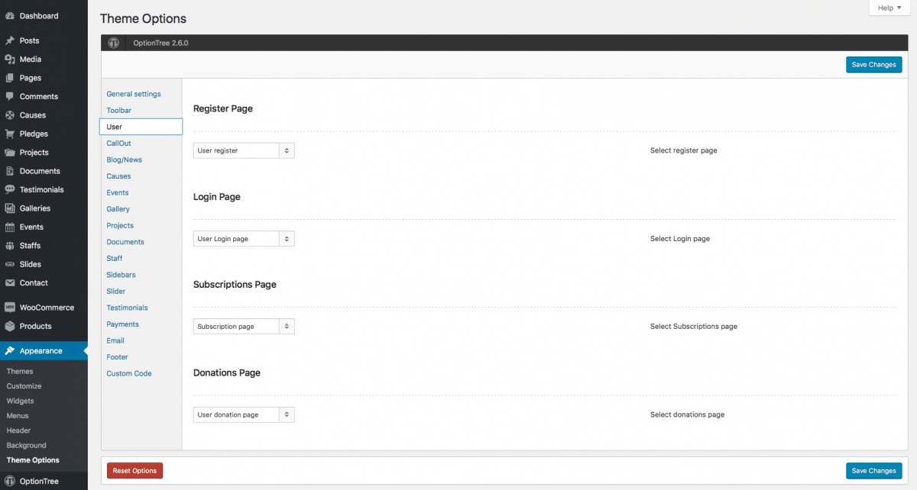Save changes with the top Save Changes button
The width and height of the screenshot is (917, 490).
(873, 64)
